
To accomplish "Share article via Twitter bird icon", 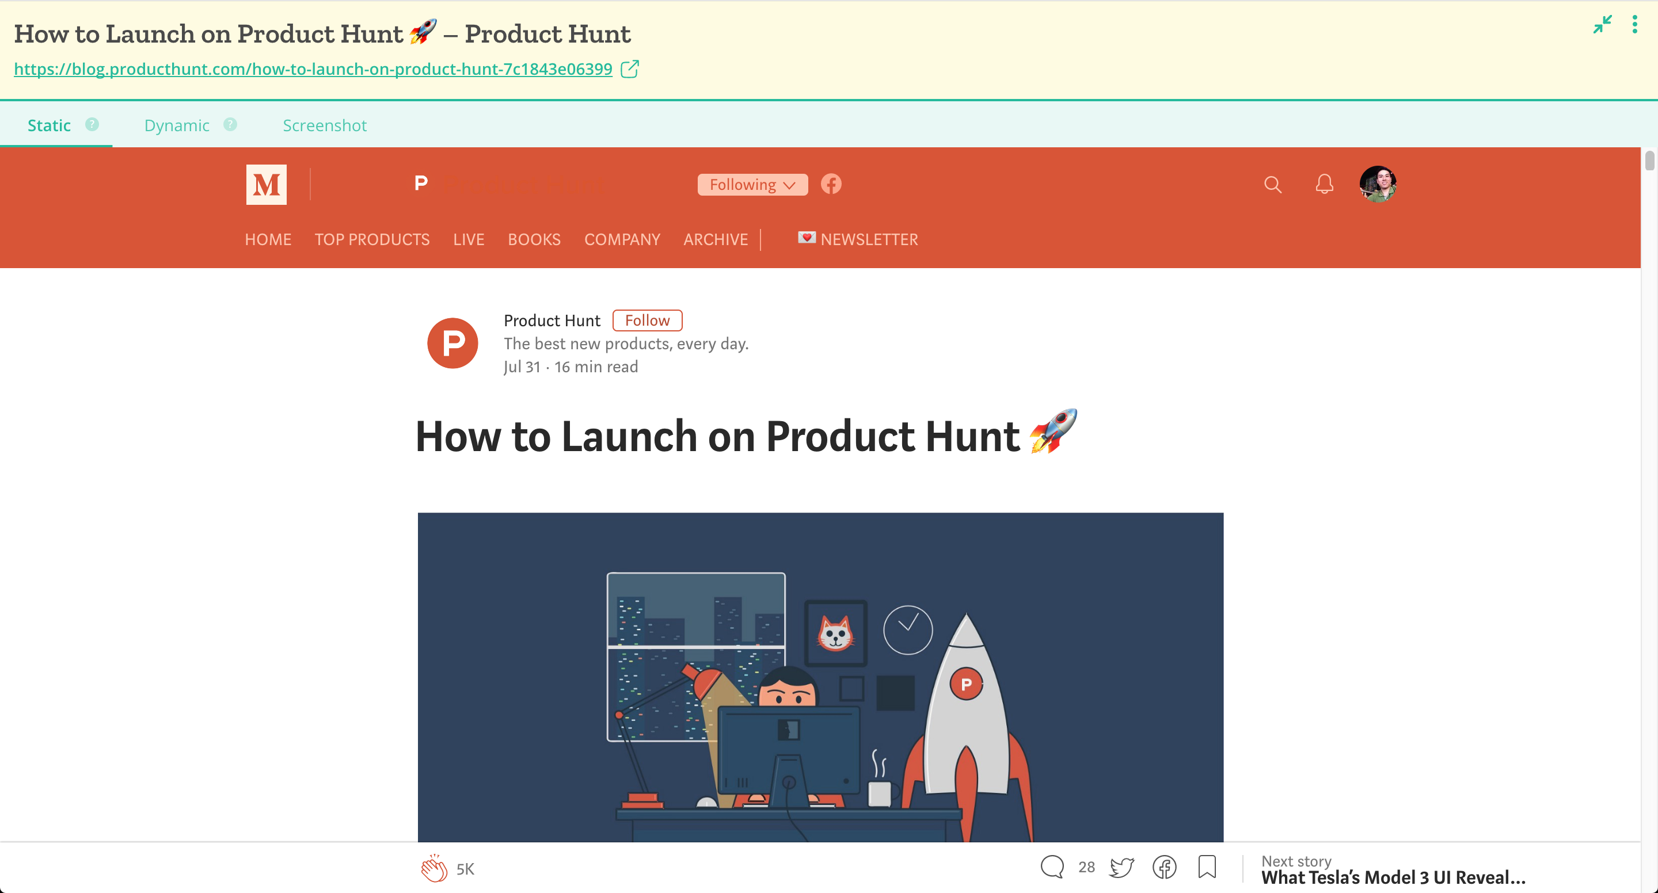I will [x=1121, y=867].
